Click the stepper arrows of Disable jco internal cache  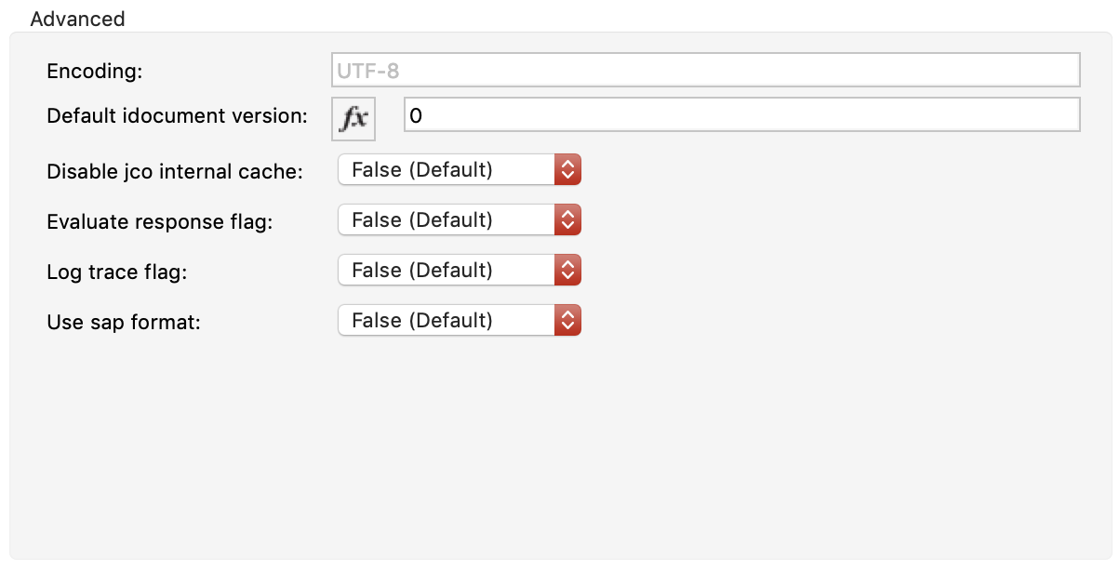(x=568, y=169)
